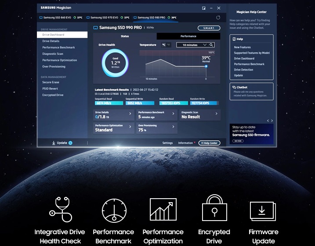Click the Update download icon

[54, 143]
